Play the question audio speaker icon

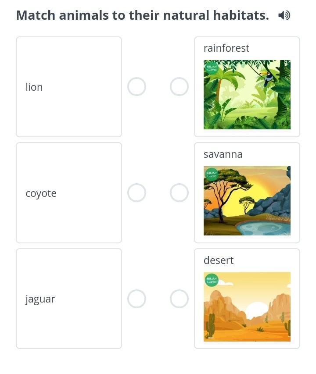coord(284,16)
